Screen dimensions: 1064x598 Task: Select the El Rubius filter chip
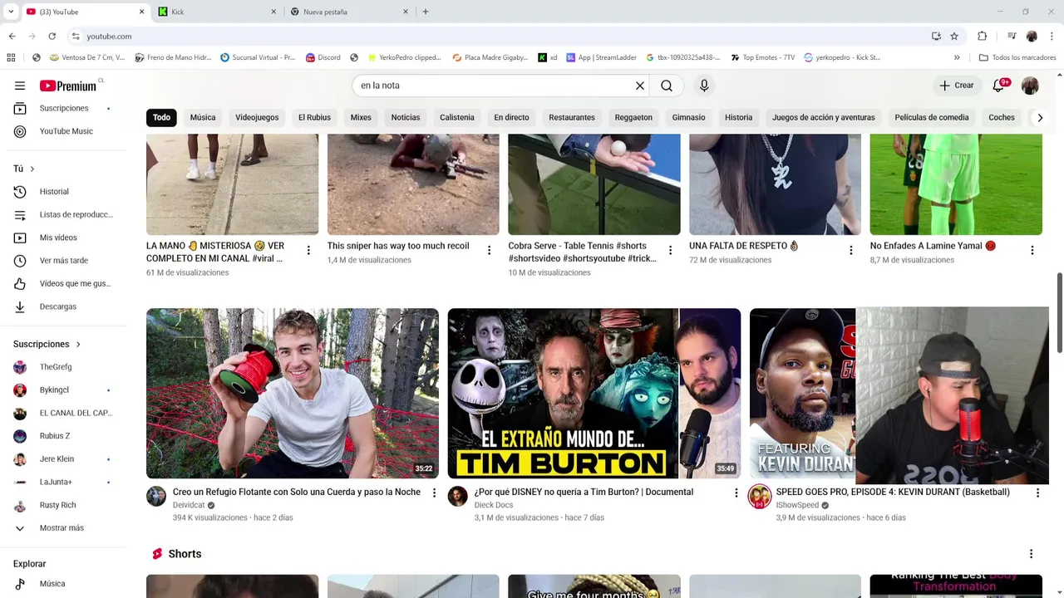coord(314,117)
